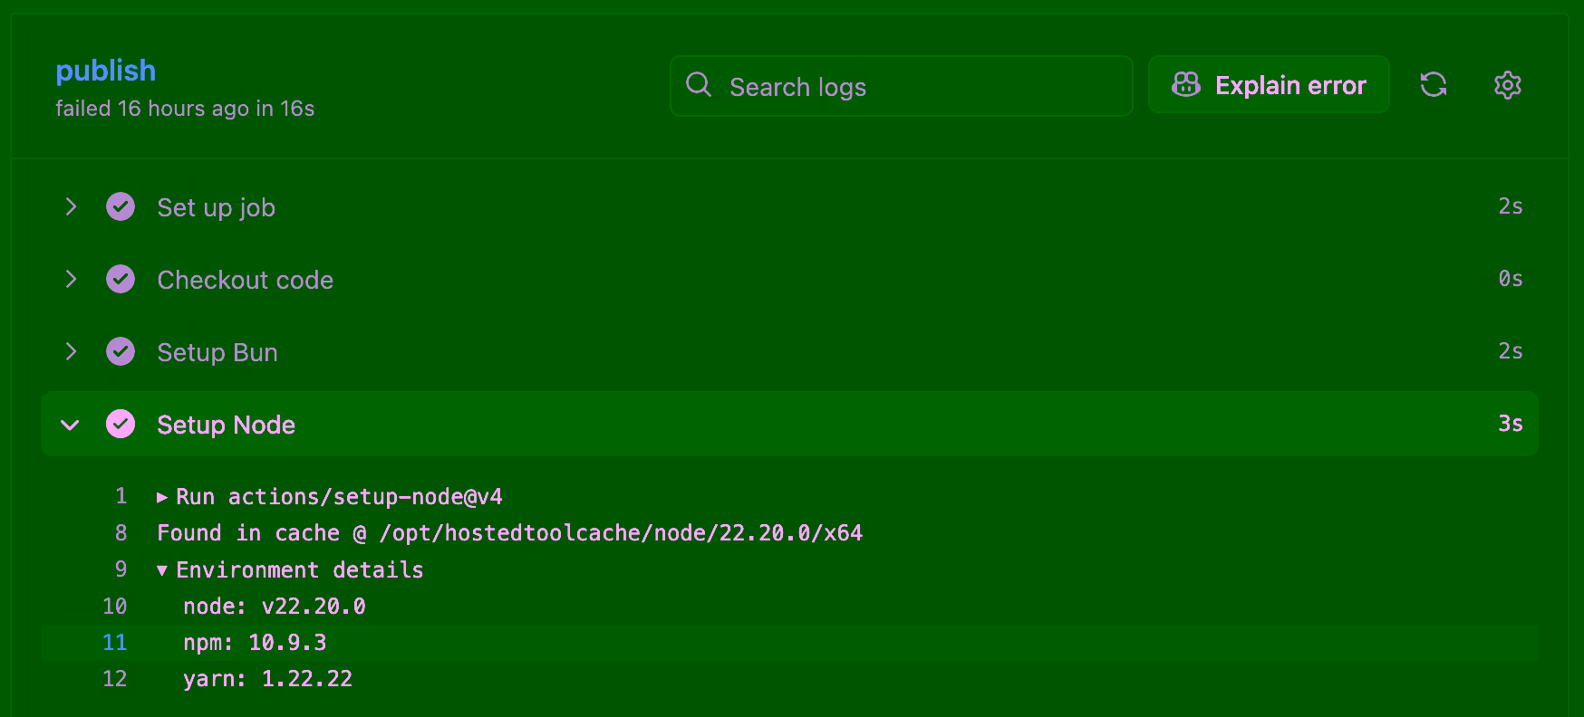Viewport: 1584px width, 717px height.
Task: Expand the Set up job step
Action: [x=71, y=206]
